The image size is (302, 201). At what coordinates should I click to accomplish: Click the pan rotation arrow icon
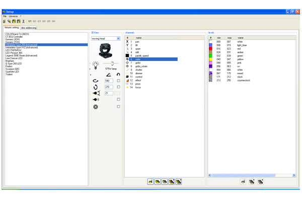point(96,80)
